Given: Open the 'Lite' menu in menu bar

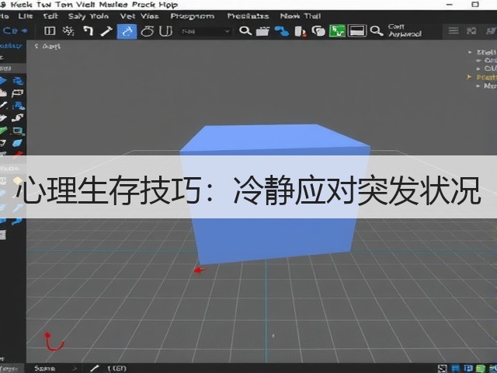Looking at the screenshot, I should coord(26,16).
